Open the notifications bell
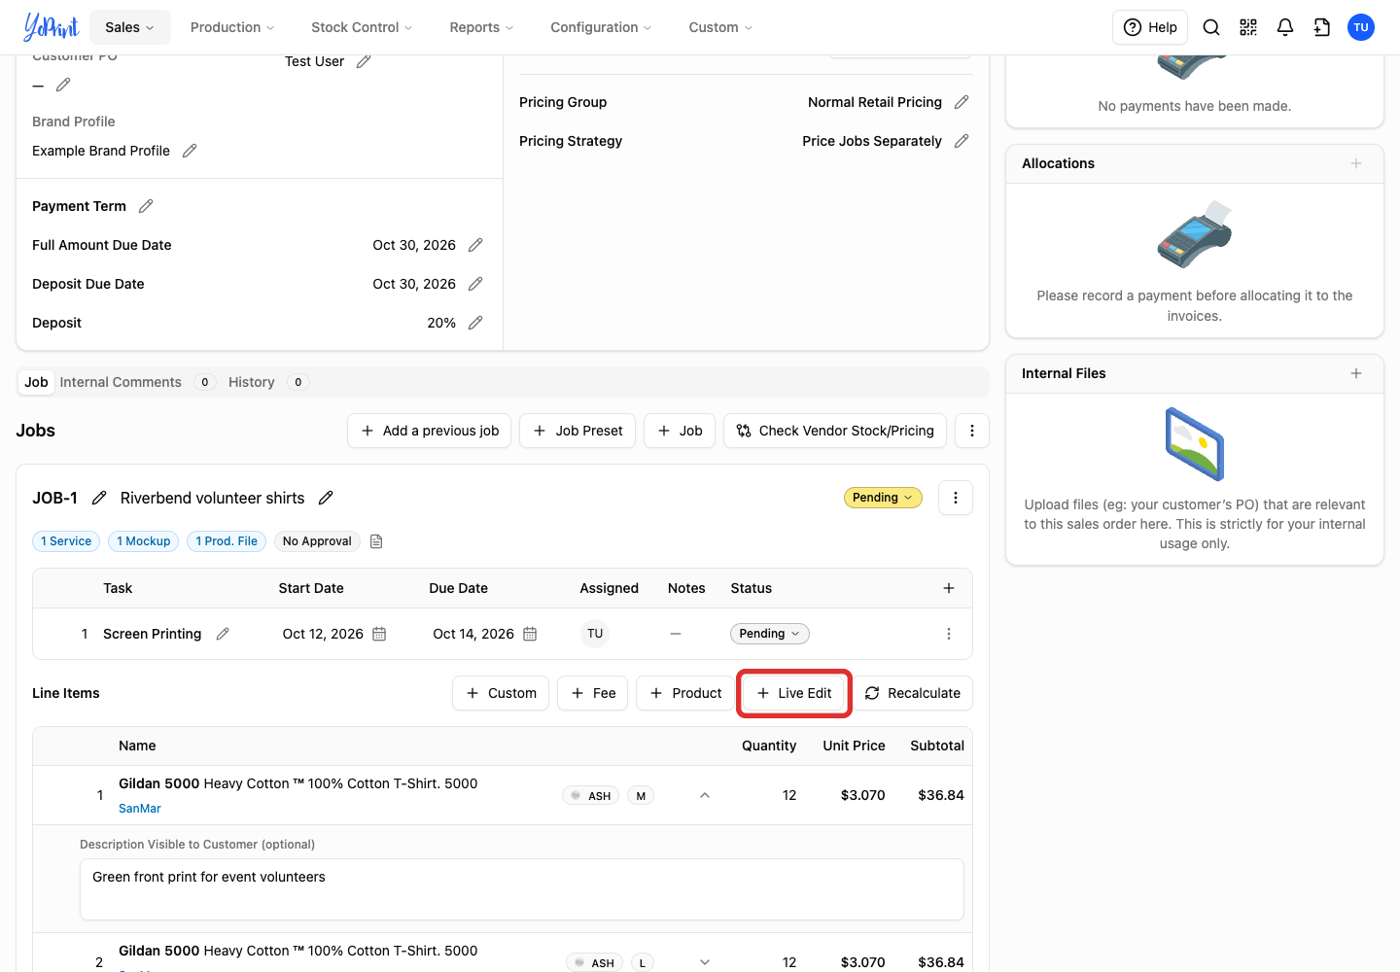1400x972 pixels. pos(1285,27)
